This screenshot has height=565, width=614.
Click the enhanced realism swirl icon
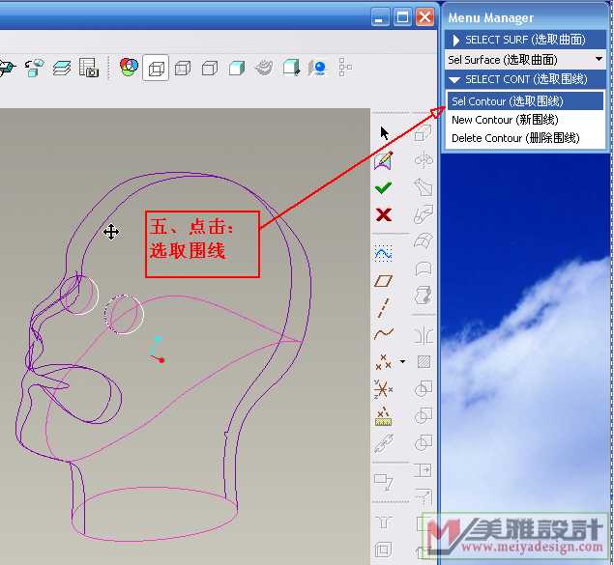(x=264, y=68)
